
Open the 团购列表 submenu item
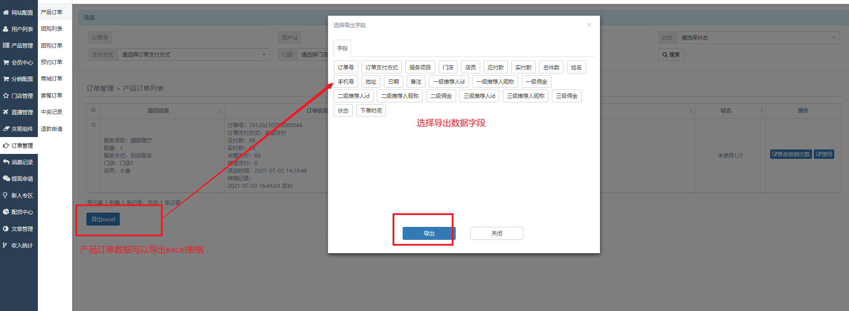coord(52,28)
